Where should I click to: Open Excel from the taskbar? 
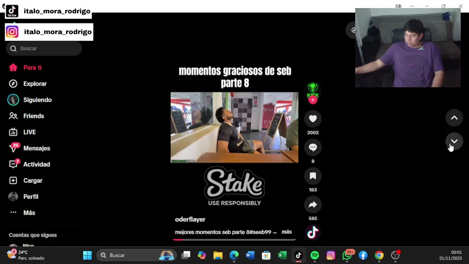point(282,255)
